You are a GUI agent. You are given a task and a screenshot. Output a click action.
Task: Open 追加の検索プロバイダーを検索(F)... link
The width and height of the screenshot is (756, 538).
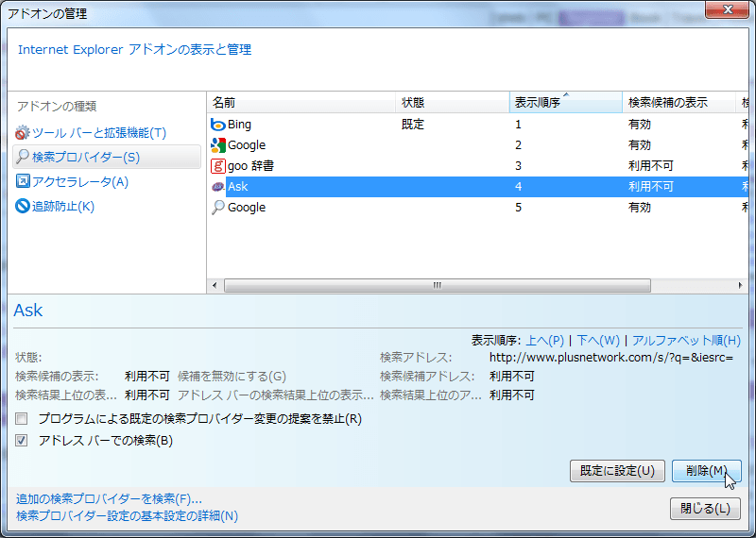click(109, 498)
